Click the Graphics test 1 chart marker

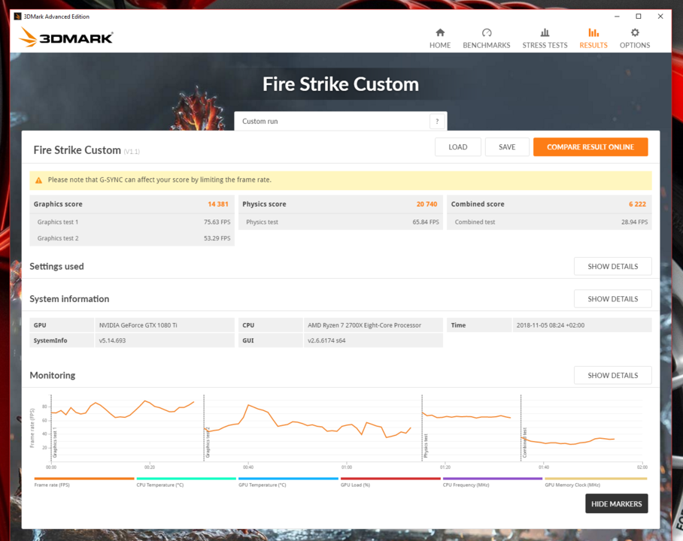55,442
